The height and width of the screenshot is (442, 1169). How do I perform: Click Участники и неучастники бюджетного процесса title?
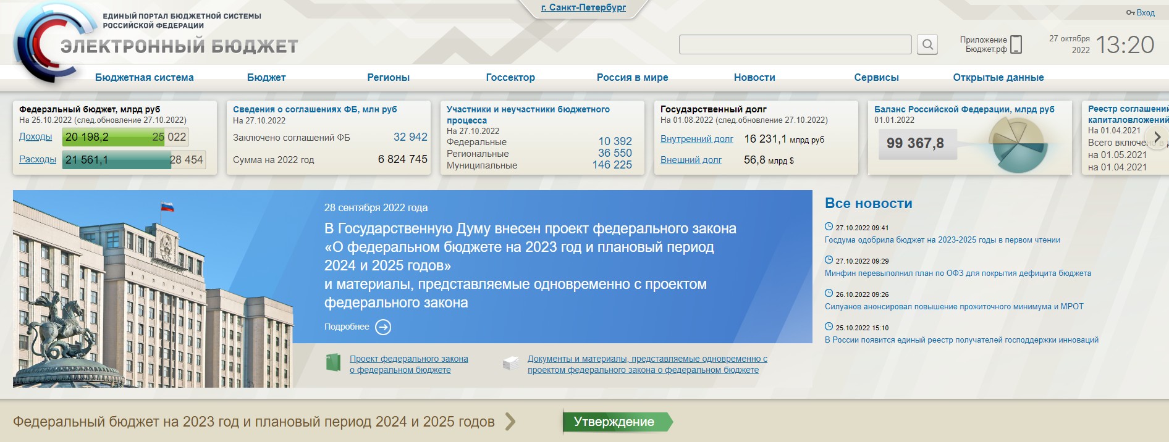pos(528,115)
